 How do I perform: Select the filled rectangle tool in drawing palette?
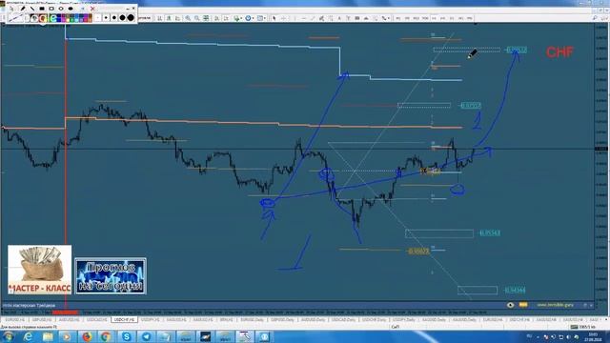pyautogui.click(x=42, y=9)
